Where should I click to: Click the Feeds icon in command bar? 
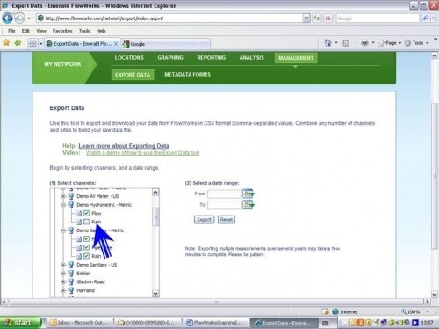click(346, 43)
